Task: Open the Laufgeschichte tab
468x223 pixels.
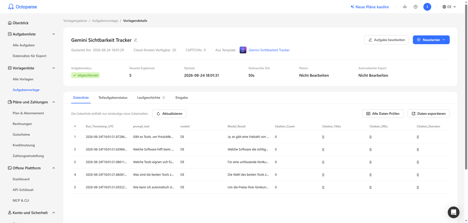Action: click(151, 98)
